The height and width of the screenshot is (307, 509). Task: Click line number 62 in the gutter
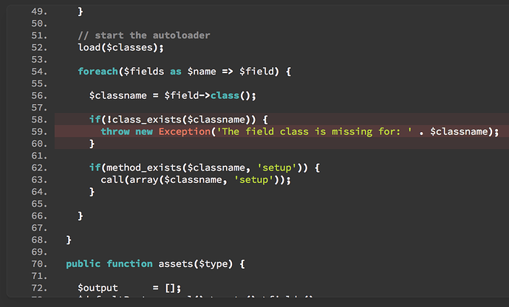pyautogui.click(x=40, y=168)
